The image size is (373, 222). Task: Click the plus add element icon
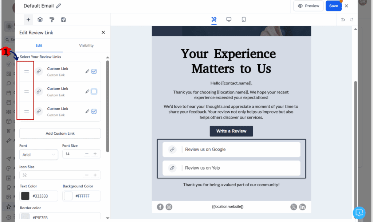tap(28, 20)
